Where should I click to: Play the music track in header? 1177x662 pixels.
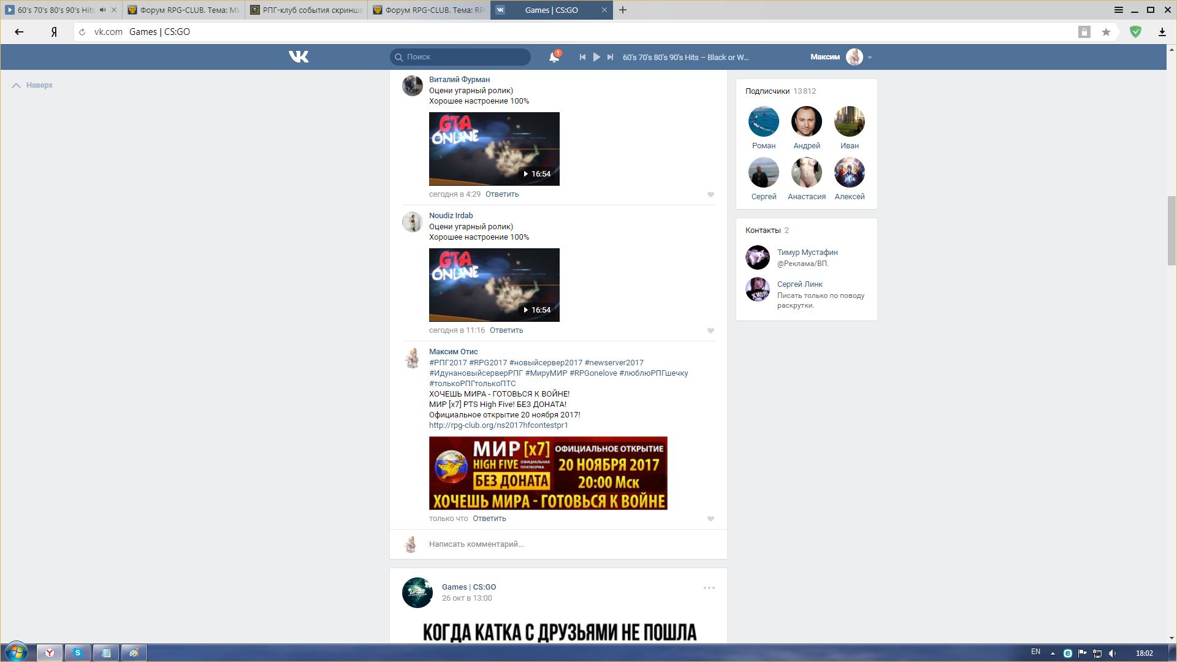pyautogui.click(x=596, y=57)
